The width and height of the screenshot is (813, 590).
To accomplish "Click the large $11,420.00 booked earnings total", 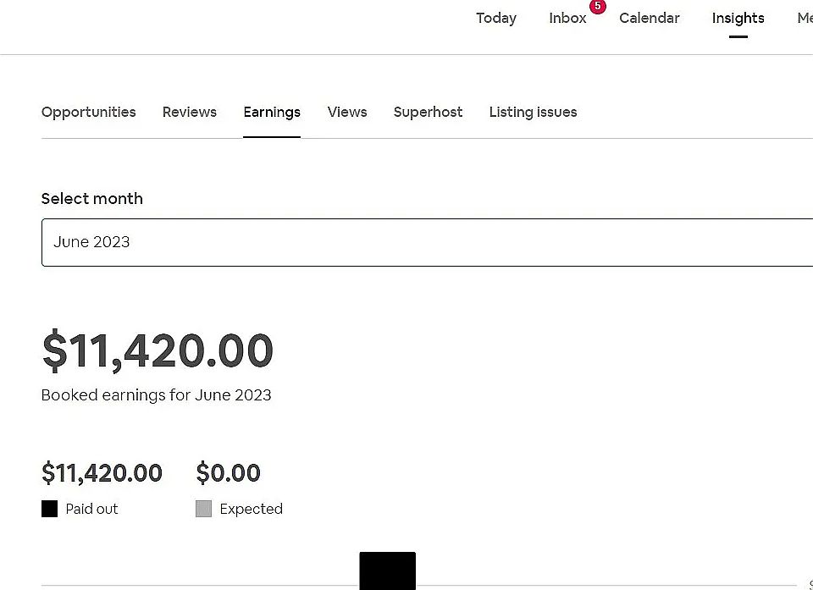I will click(x=158, y=350).
